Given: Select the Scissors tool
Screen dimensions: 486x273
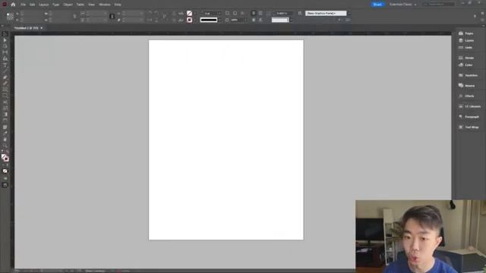Looking at the screenshot, I should point(5,102).
